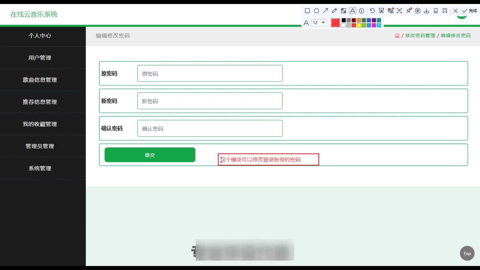The image size is (480, 270).
Task: Open 编辑修改密码 breadcrumb link
Action: coord(455,35)
